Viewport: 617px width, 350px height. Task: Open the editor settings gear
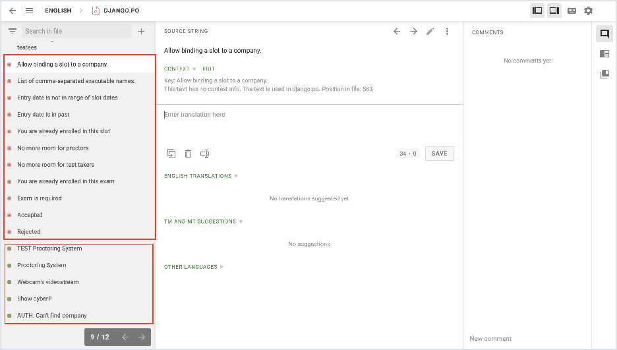[x=588, y=11]
